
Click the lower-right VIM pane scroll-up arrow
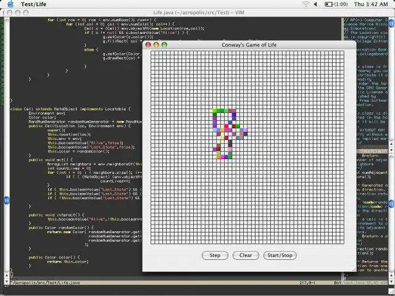pyautogui.click(x=391, y=276)
